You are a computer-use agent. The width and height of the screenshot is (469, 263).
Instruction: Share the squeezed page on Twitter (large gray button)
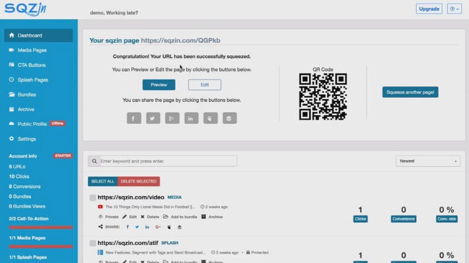click(153, 118)
